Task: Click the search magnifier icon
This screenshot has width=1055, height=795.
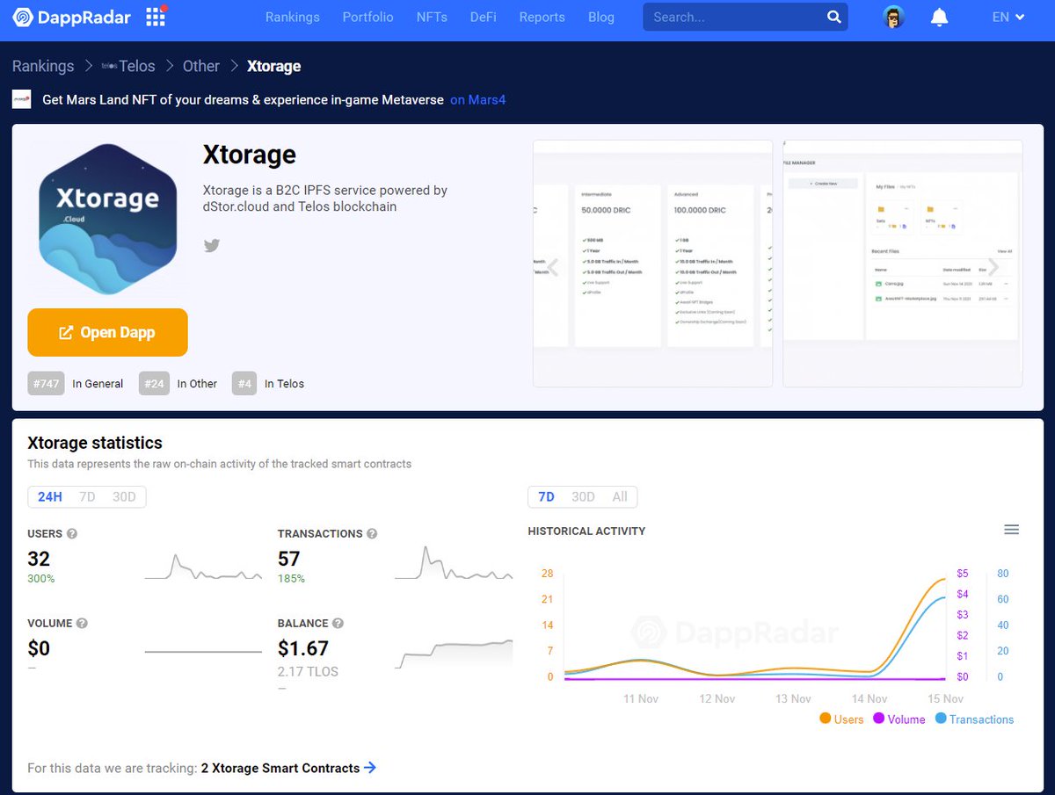Action: pos(833,17)
